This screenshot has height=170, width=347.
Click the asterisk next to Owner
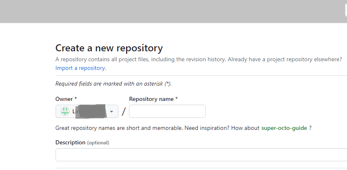coord(75,99)
